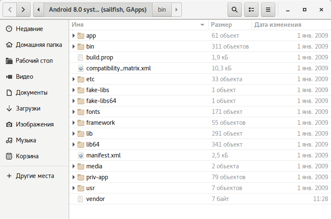Click the plus icon for Other Locations
This screenshot has height=219, width=331.
pos(9,176)
